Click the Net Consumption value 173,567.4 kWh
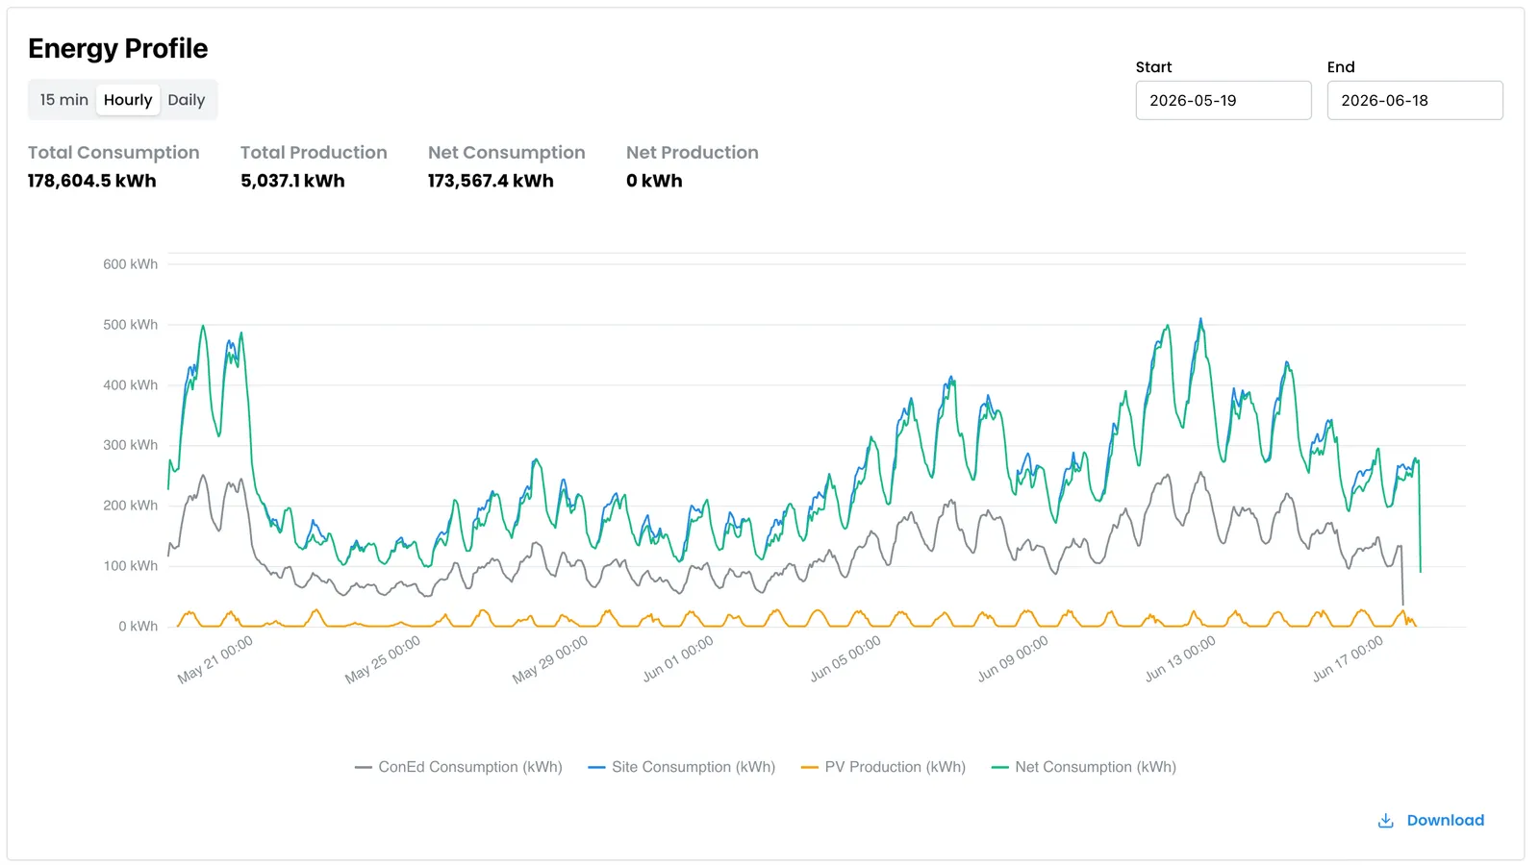 click(x=491, y=181)
